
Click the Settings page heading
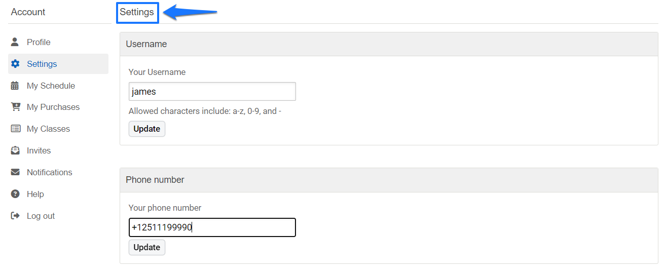(137, 12)
